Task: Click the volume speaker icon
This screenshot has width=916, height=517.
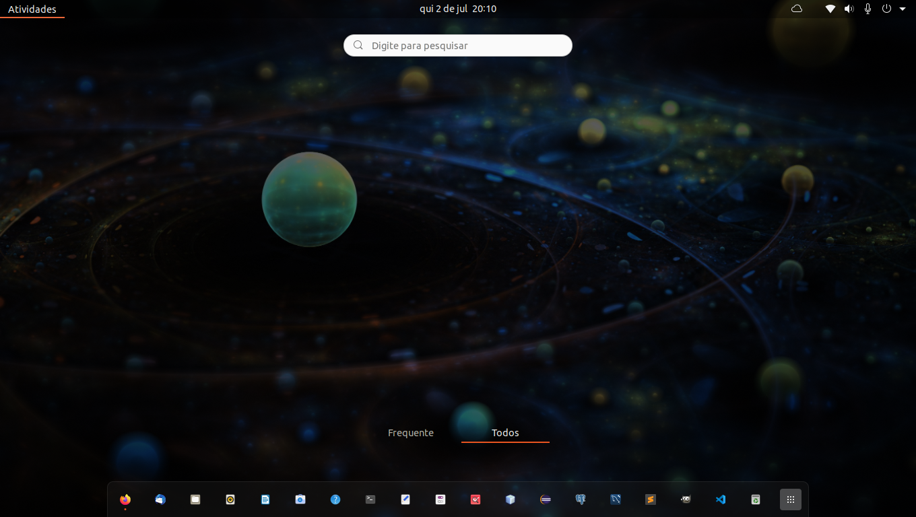Action: (x=849, y=9)
